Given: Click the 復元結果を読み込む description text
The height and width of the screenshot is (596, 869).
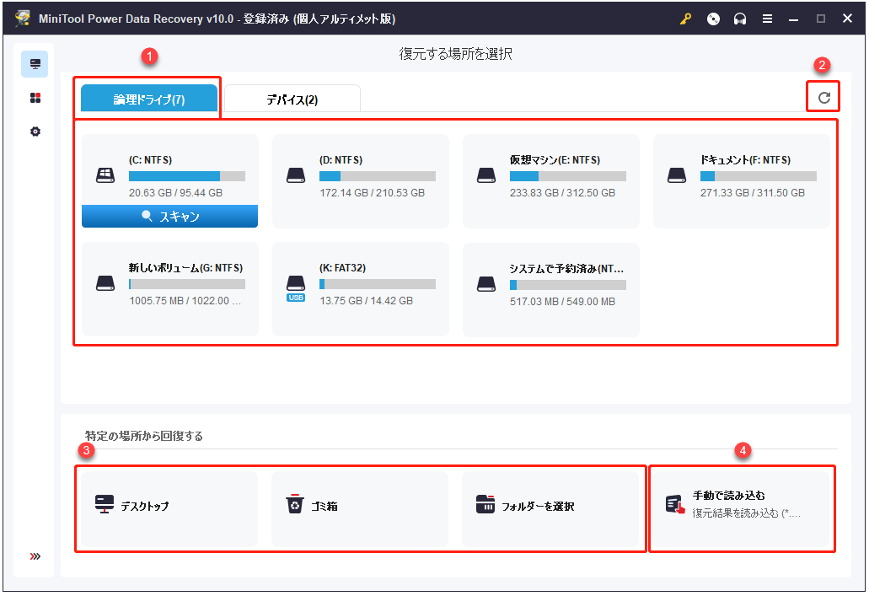Looking at the screenshot, I should pyautogui.click(x=747, y=513).
